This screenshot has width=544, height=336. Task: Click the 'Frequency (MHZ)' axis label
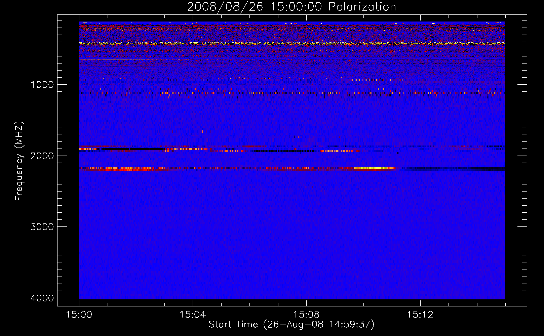pyautogui.click(x=20, y=161)
